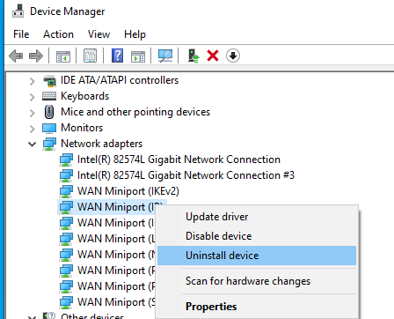394x319 pixels.
Task: Select the Monitors label
Action: click(x=82, y=128)
